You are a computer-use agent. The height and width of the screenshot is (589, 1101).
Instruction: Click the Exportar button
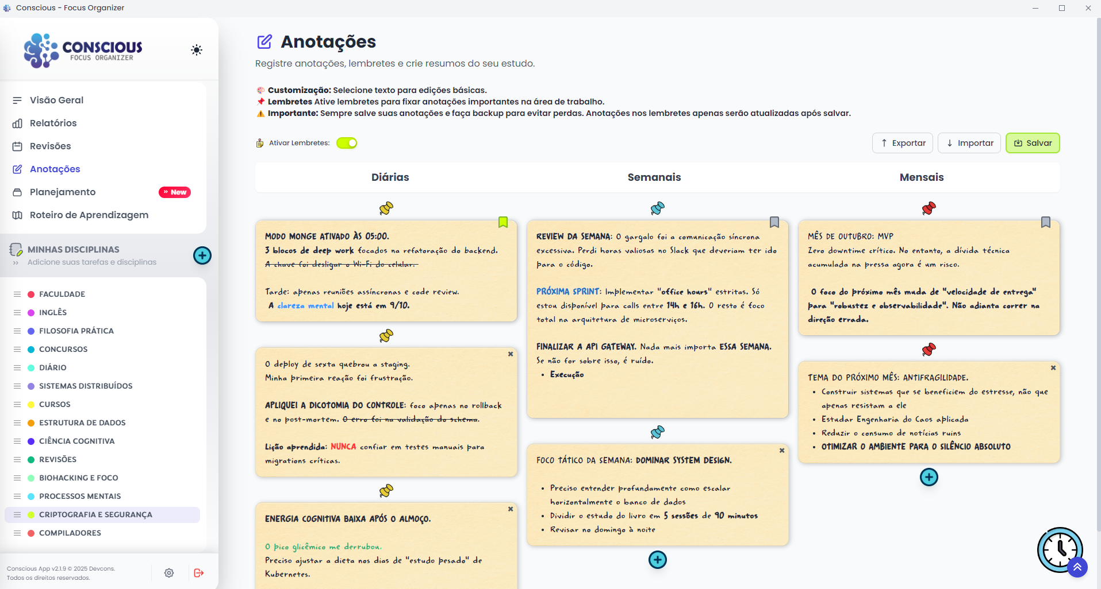[x=901, y=143]
